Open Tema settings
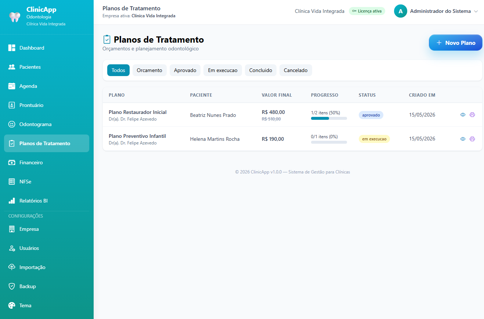 47,305
